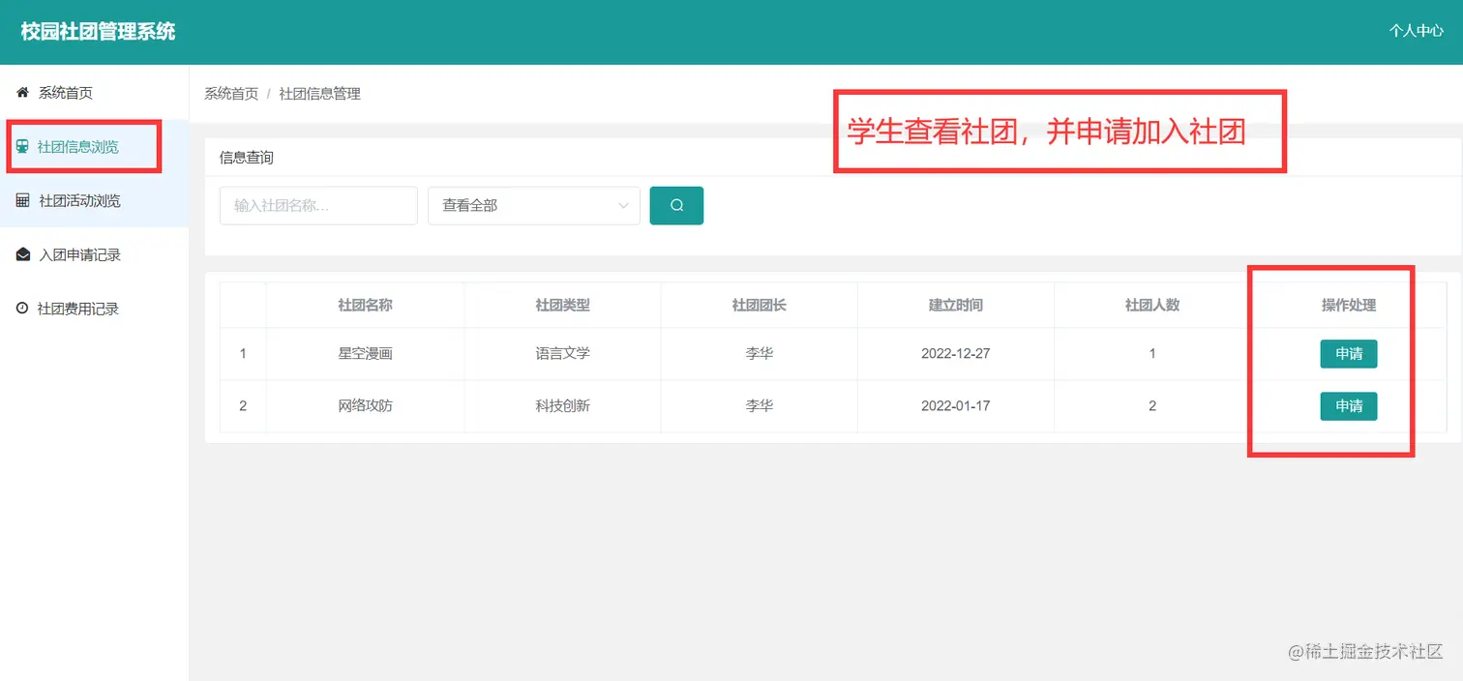Click the 系统首页 breadcrumb link

tap(231, 94)
